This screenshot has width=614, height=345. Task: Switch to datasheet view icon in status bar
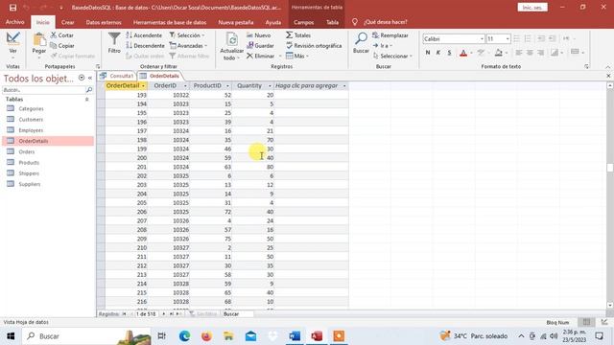point(586,322)
